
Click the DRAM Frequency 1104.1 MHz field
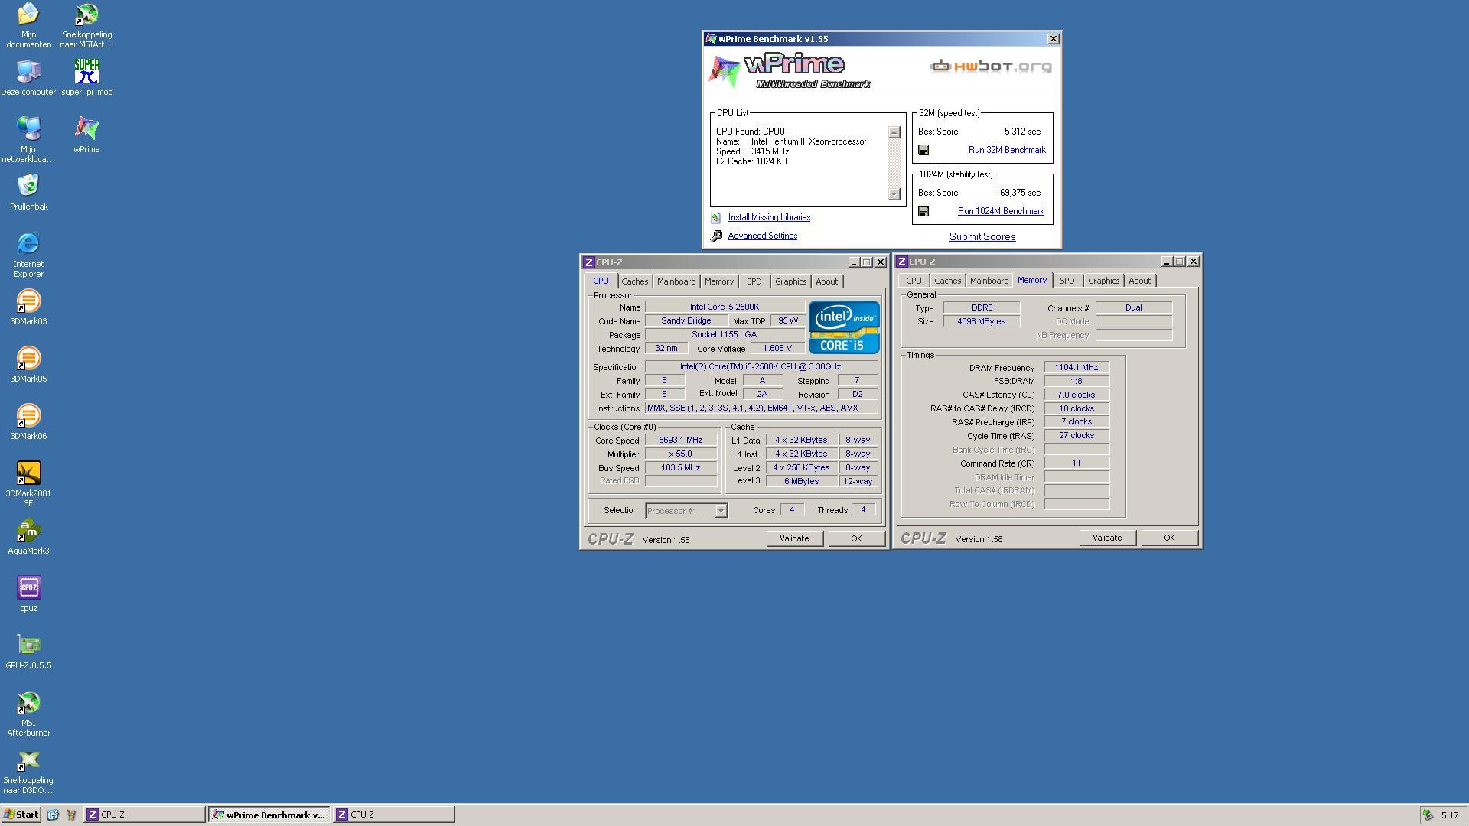[x=1077, y=368]
